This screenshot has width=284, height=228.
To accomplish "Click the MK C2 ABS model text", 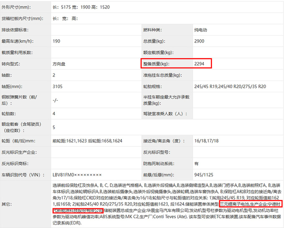I will pyautogui.click(x=132, y=217).
